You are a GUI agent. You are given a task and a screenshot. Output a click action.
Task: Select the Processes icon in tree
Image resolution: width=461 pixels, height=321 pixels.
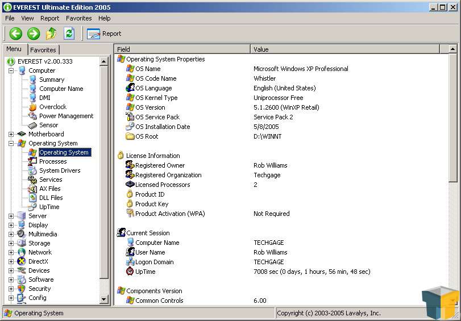coord(32,161)
